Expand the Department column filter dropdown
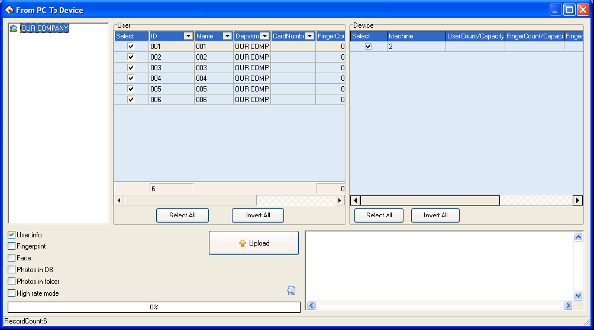 pyautogui.click(x=264, y=37)
